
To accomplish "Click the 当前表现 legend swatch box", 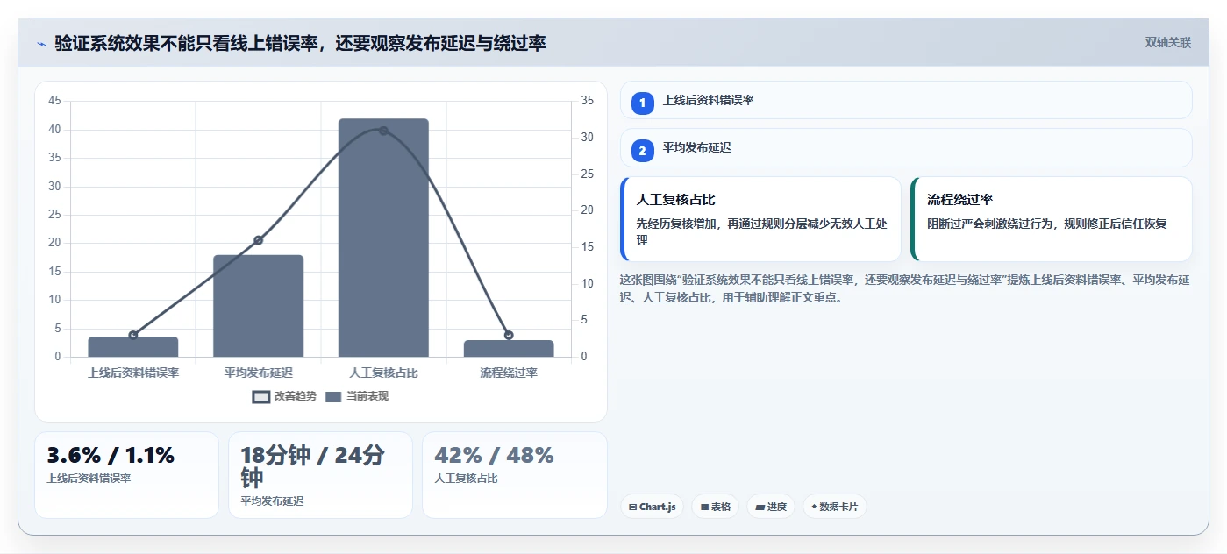I will (332, 397).
